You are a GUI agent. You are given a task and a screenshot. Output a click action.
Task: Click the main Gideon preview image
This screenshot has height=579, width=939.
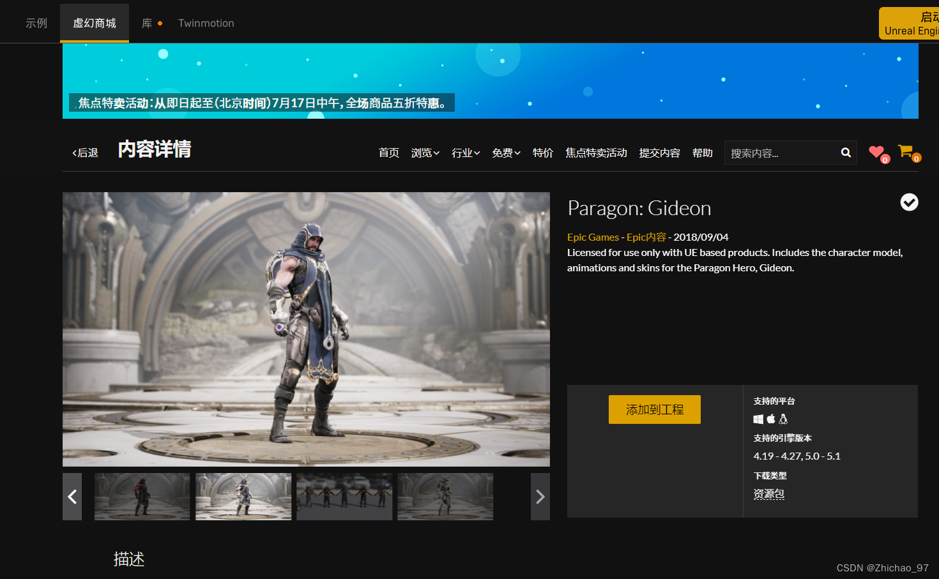[306, 329]
